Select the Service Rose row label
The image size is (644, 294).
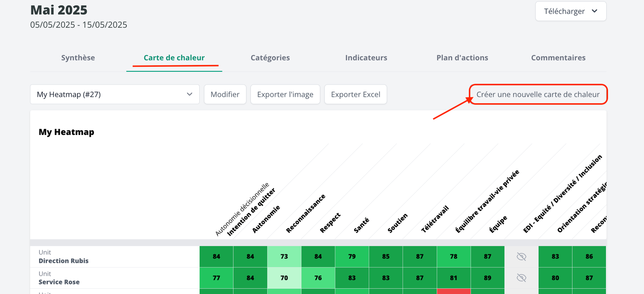pos(59,282)
